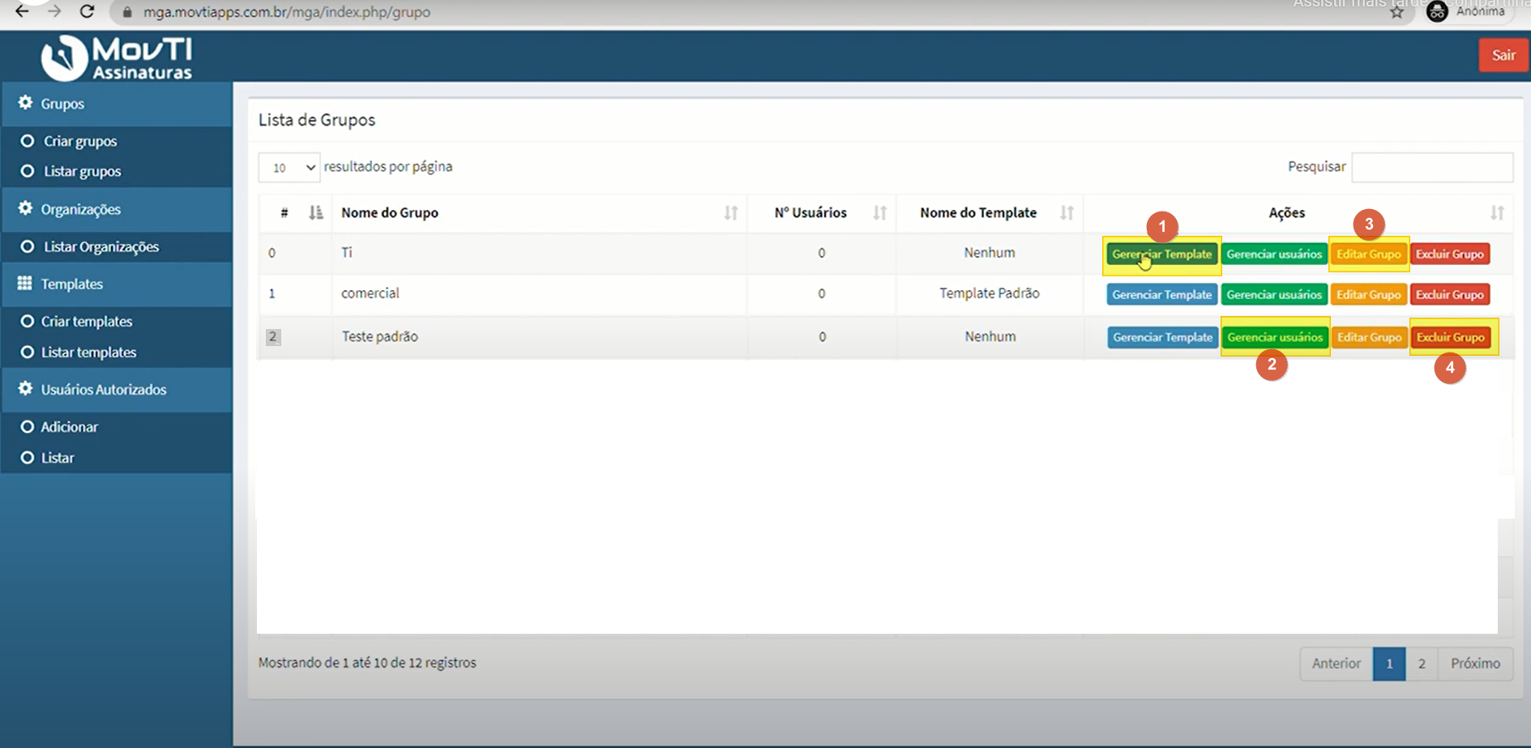
Task: Click Gerenciar Template for comercial group
Action: click(1161, 294)
